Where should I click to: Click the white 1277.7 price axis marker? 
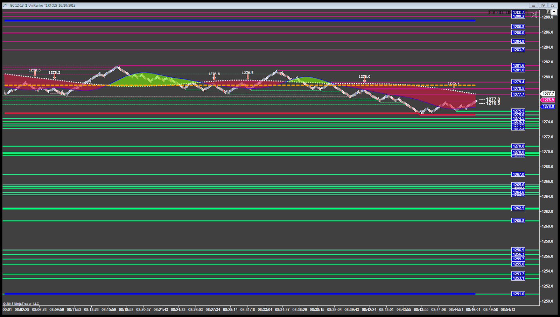(548, 94)
